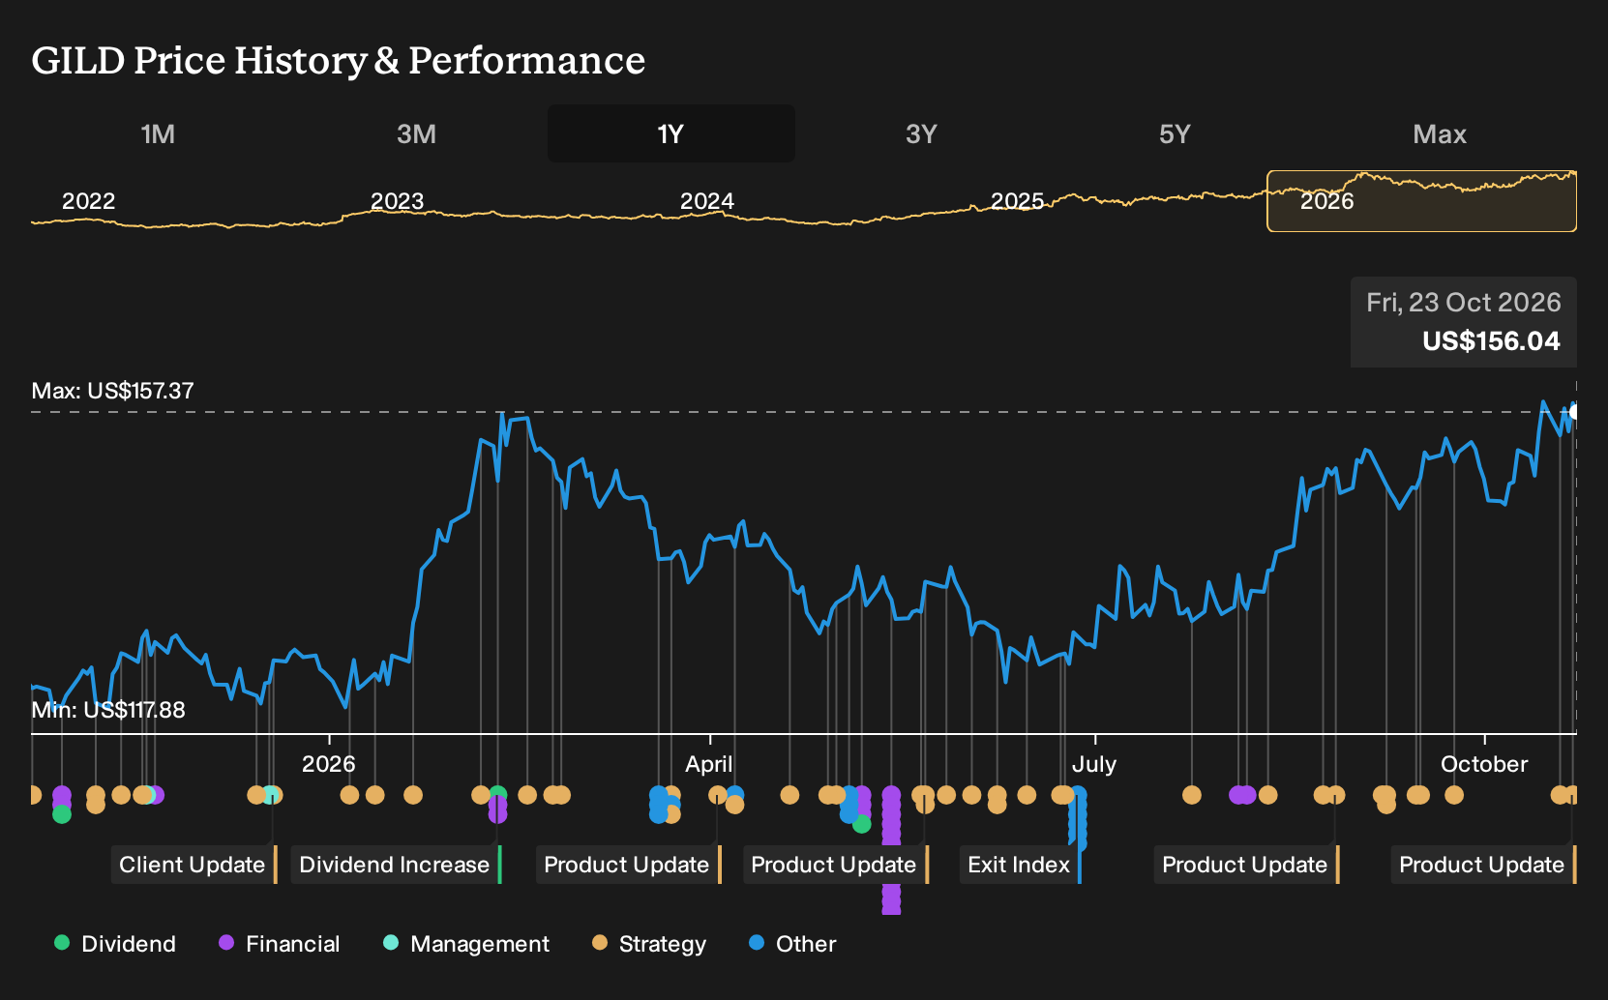Click the October axis label
This screenshot has height=1000, width=1608.
1484,764
